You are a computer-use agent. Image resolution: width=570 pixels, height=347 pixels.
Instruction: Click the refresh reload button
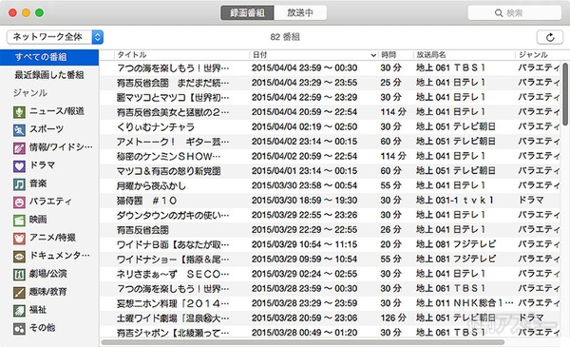(550, 37)
